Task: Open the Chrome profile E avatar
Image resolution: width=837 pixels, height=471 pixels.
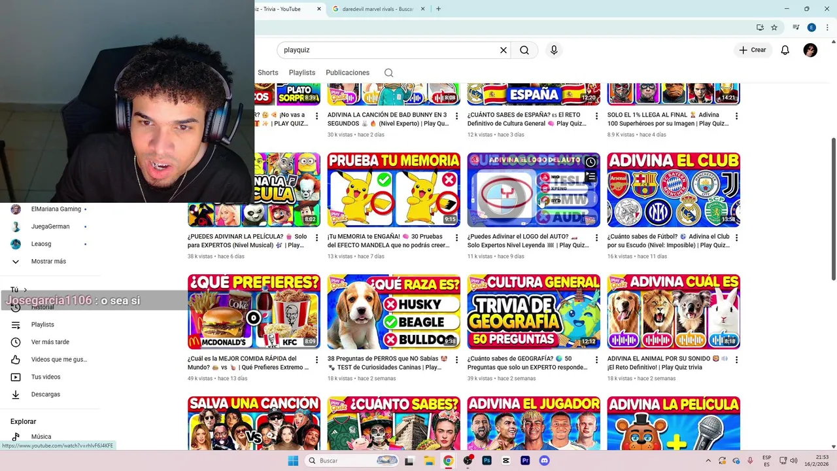Action: tap(811, 27)
